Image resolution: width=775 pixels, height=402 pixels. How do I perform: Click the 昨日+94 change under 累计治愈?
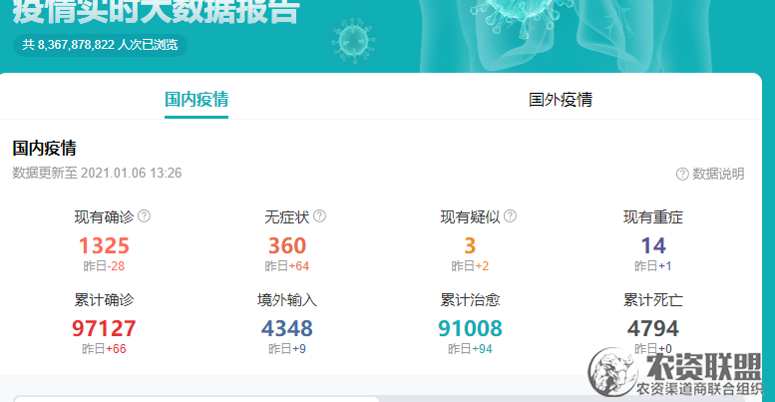470,348
